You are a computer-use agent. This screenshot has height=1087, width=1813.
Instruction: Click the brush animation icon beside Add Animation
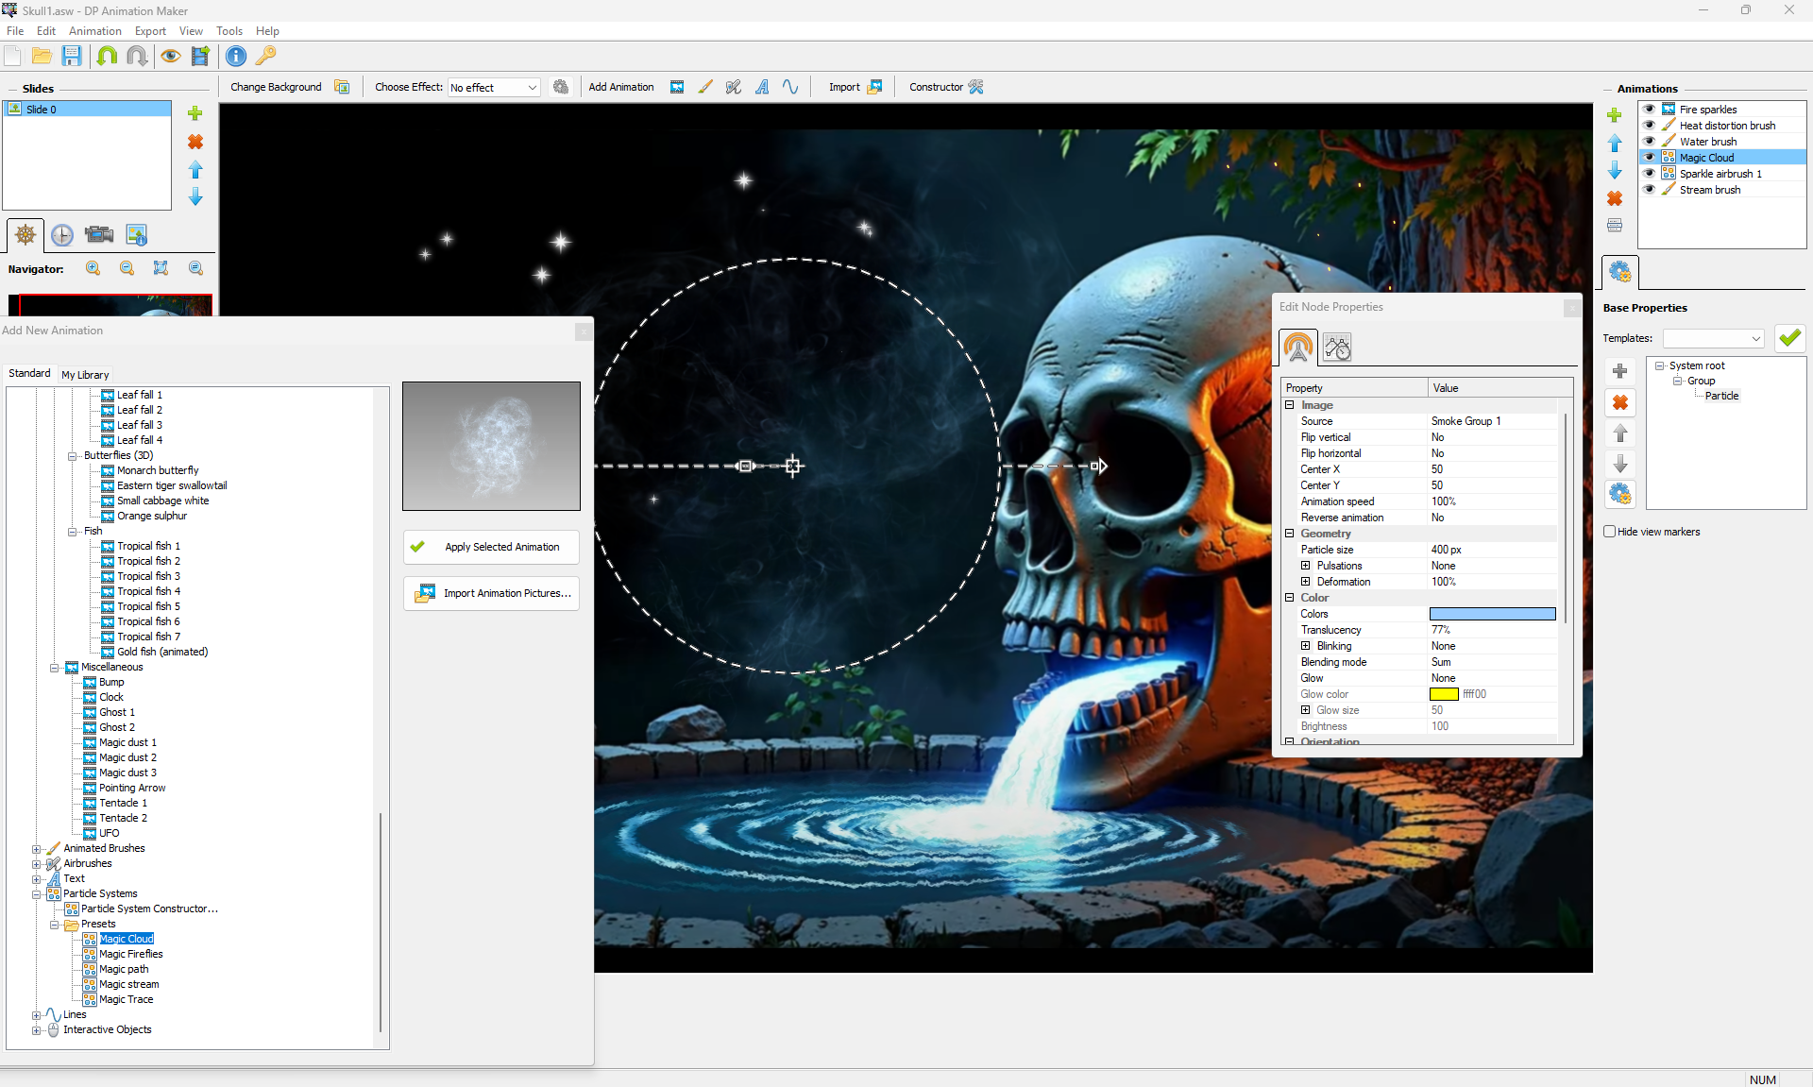point(705,87)
